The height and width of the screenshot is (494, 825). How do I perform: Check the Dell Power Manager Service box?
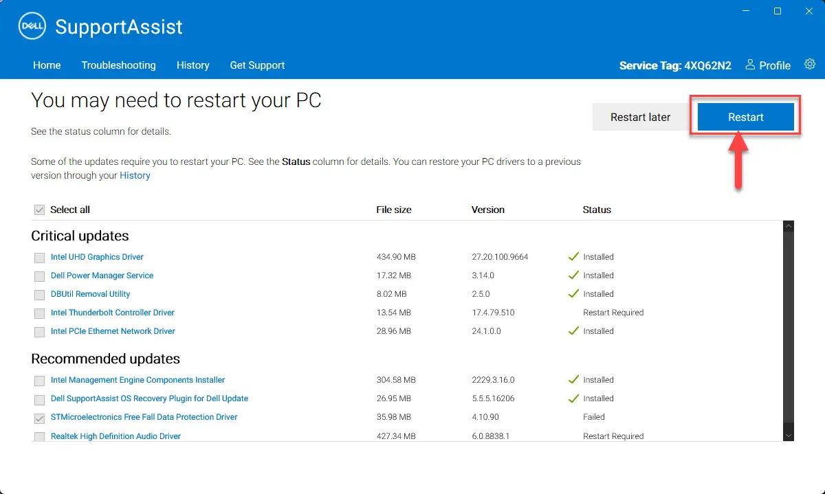[39, 276]
